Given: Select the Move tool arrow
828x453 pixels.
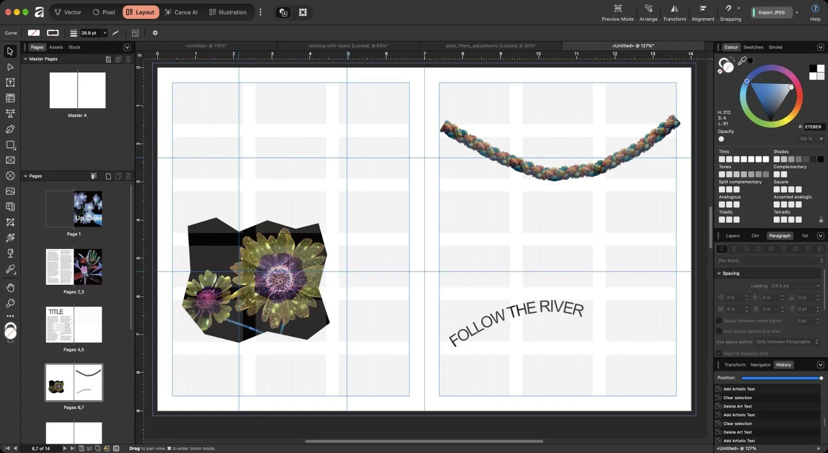Looking at the screenshot, I should pyautogui.click(x=10, y=51).
